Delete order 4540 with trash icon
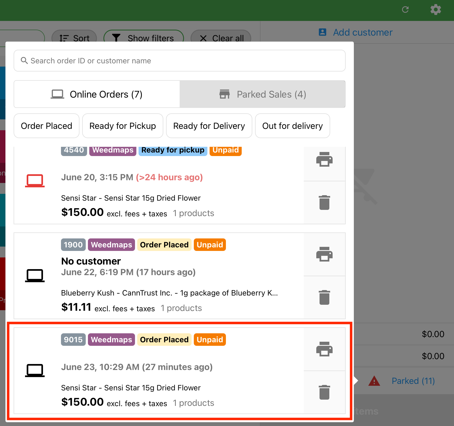 (324, 203)
